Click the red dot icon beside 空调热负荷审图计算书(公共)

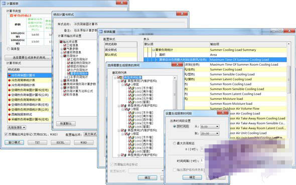pos(10,95)
